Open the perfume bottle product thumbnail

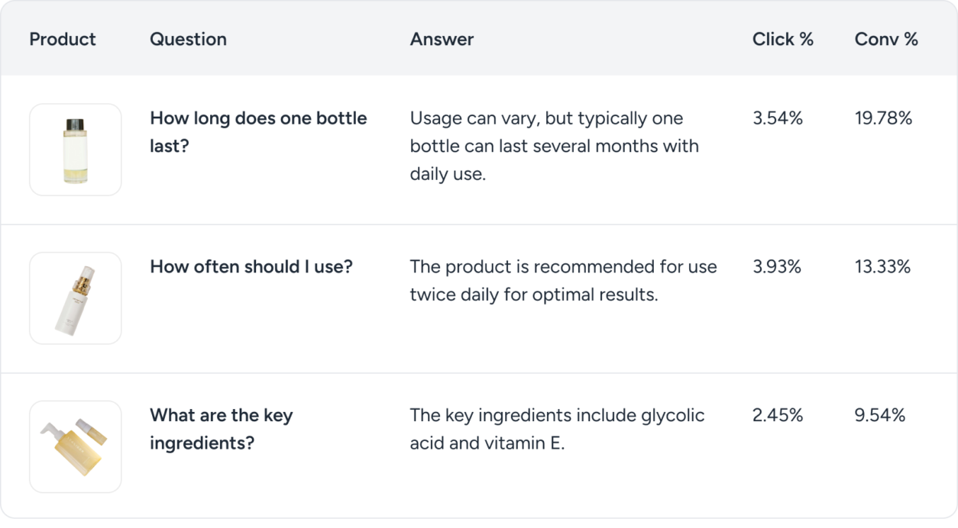pos(76,150)
